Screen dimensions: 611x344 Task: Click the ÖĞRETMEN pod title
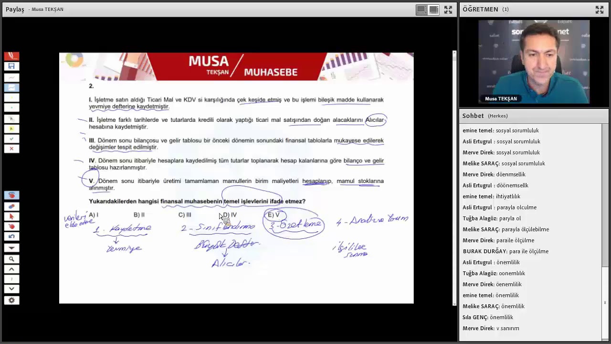[x=480, y=9]
